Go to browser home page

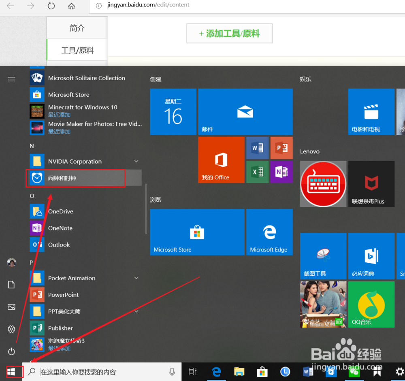pyautogui.click(x=72, y=6)
